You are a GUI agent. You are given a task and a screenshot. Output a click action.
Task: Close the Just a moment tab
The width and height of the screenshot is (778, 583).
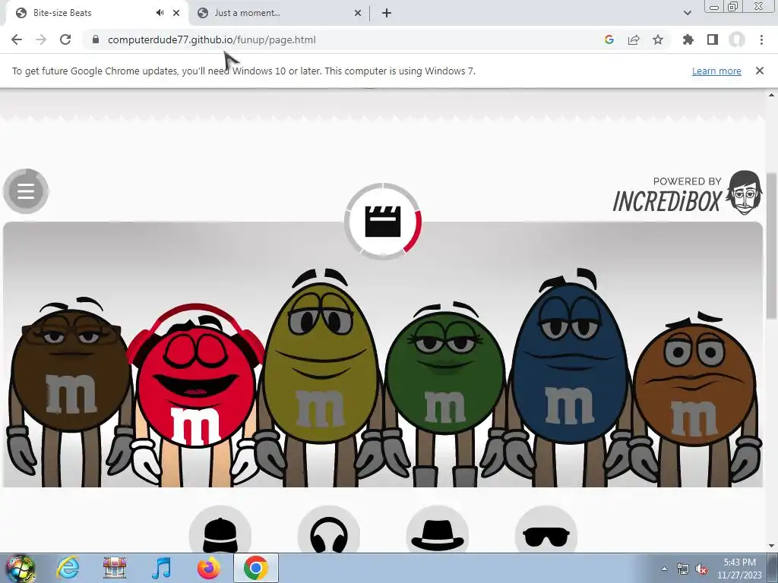coord(358,13)
